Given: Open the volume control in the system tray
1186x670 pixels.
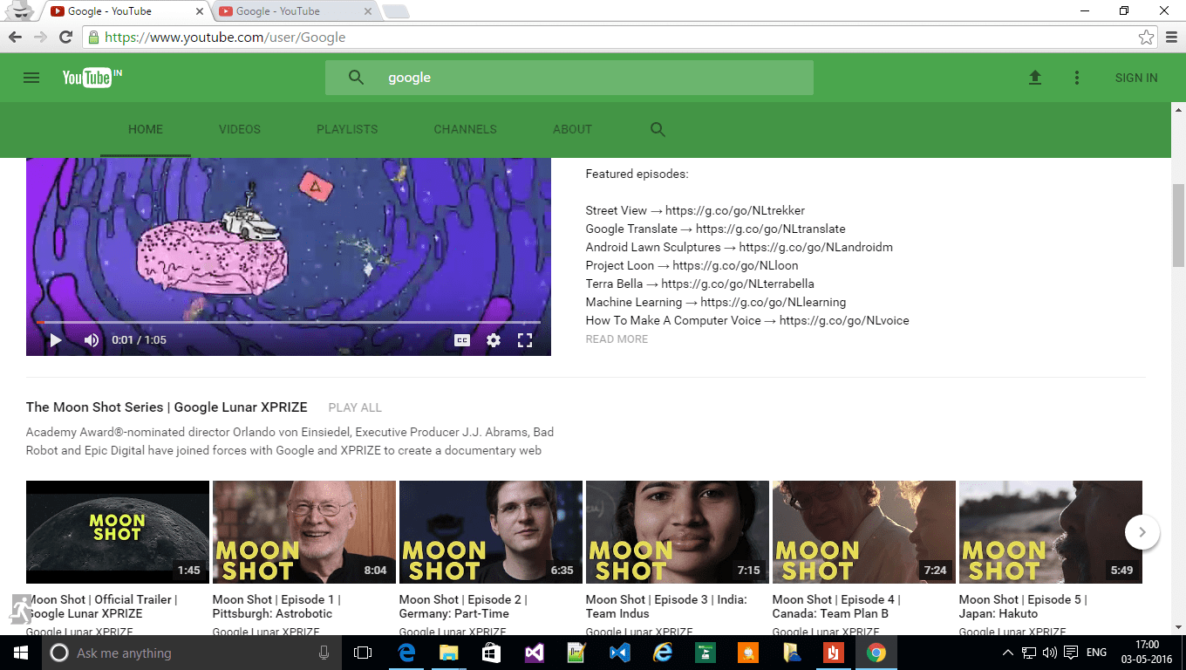Looking at the screenshot, I should coord(1049,653).
